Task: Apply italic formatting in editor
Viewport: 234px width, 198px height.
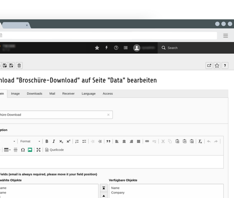Action: (x=54, y=141)
